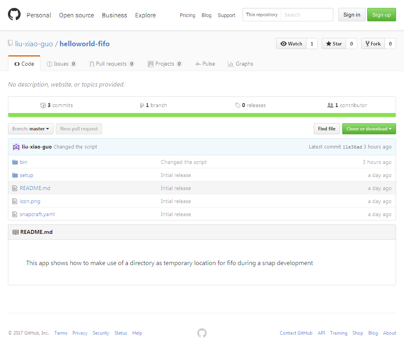
Task: Open the Pricing link
Action: (x=188, y=15)
